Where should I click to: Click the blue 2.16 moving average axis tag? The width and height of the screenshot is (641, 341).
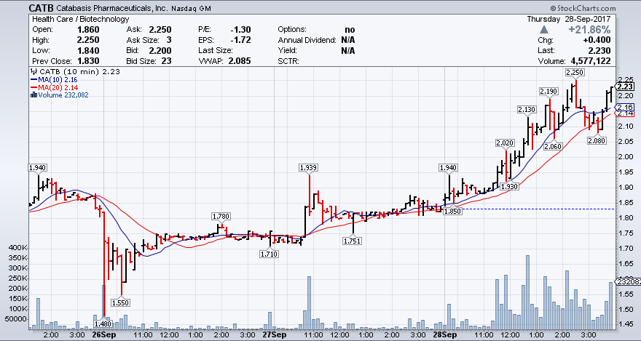point(626,107)
